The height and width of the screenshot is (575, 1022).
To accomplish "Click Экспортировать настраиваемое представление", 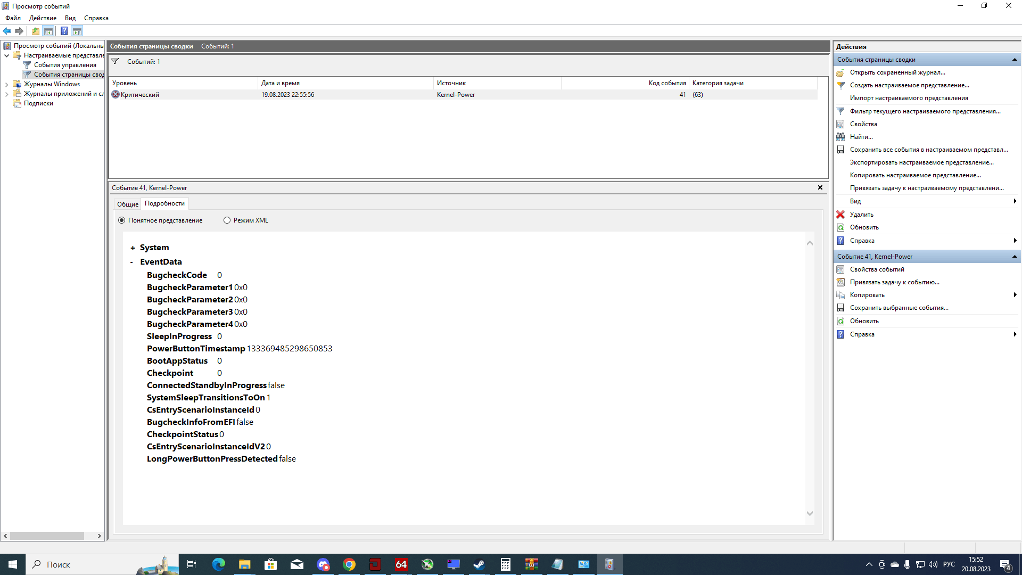I will pos(921,162).
